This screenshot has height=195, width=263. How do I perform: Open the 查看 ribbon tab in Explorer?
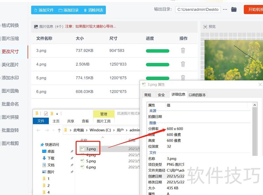[x=85, y=121]
